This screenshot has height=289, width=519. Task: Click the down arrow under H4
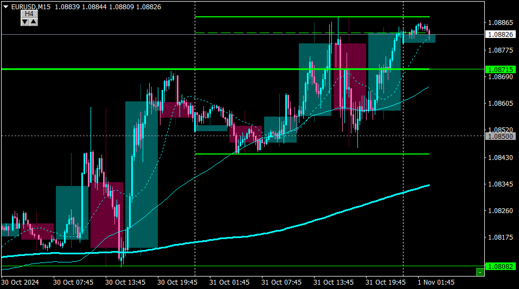tap(25, 22)
